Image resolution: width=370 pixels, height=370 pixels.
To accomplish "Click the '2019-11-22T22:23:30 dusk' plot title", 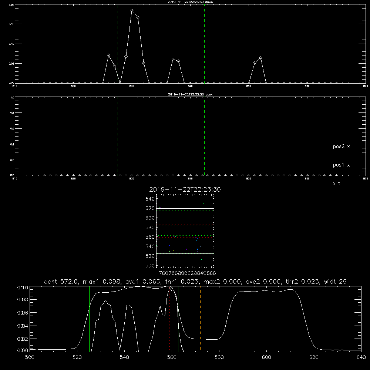I will tap(190, 94).
